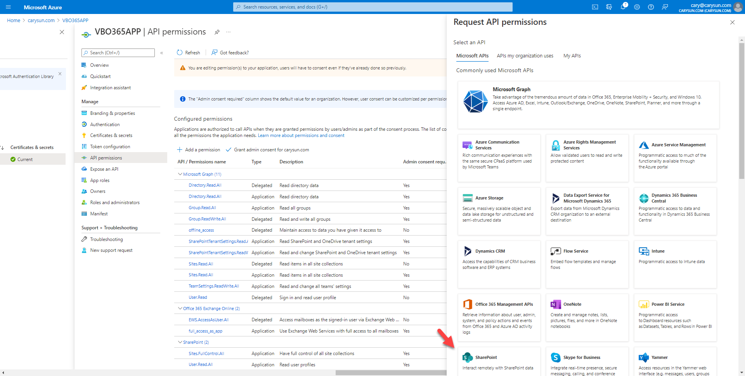The width and height of the screenshot is (745, 376).
Task: Select the Azure Communication Services card
Action: pyautogui.click(x=499, y=158)
